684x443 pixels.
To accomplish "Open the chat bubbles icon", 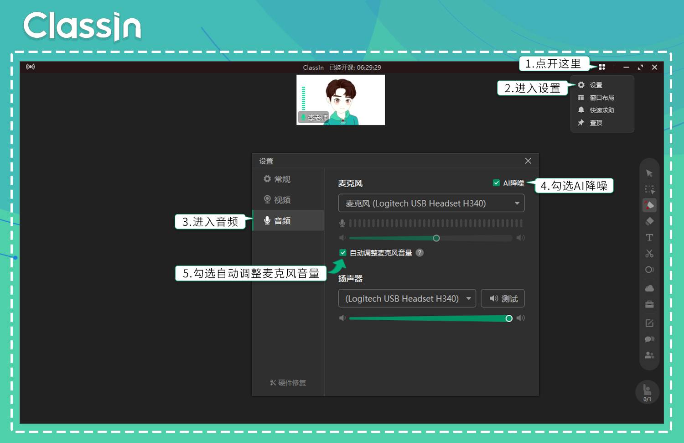I will click(649, 339).
